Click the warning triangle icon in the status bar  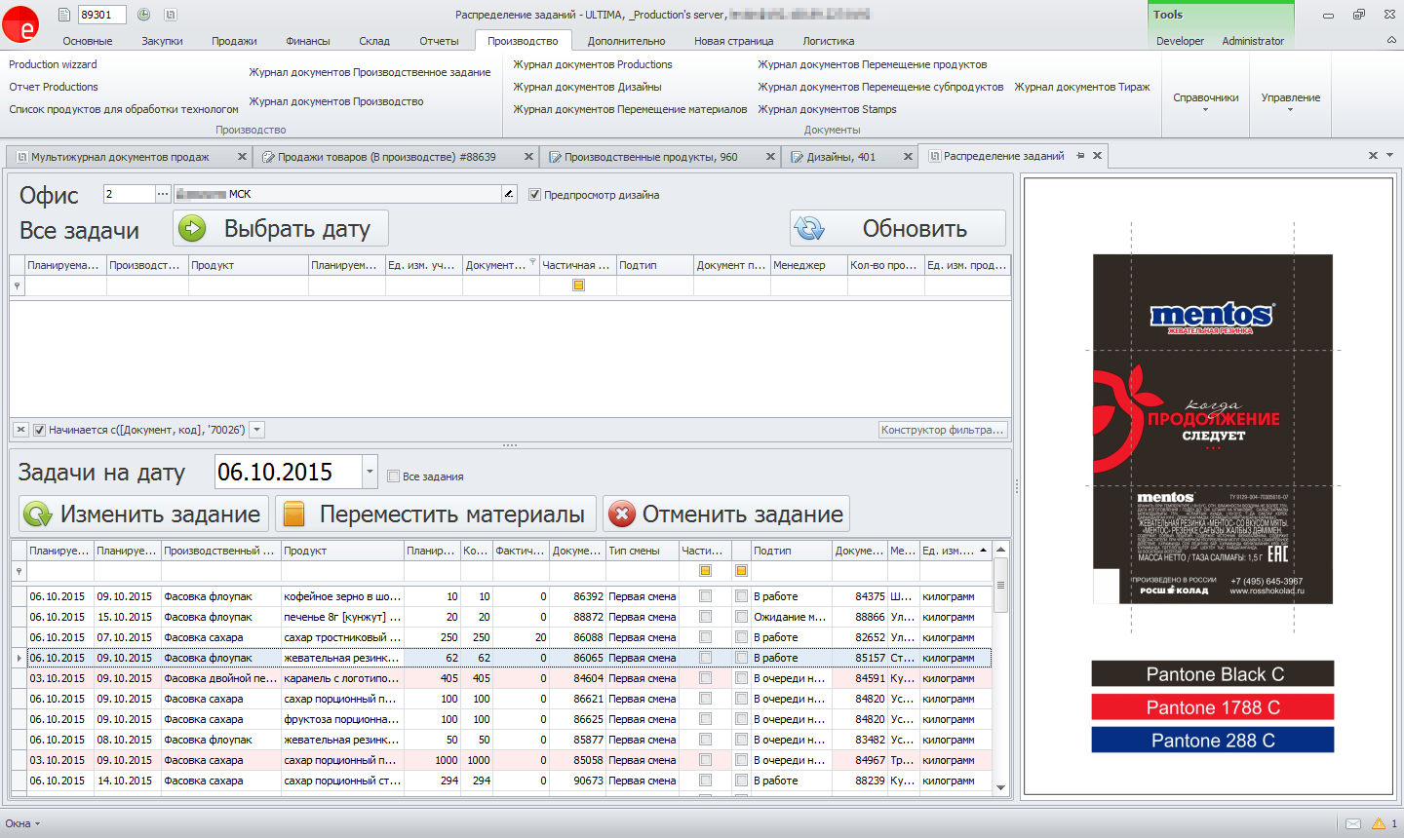coord(1379,823)
